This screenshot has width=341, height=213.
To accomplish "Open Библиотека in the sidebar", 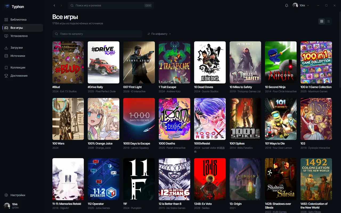I will click(23, 20).
